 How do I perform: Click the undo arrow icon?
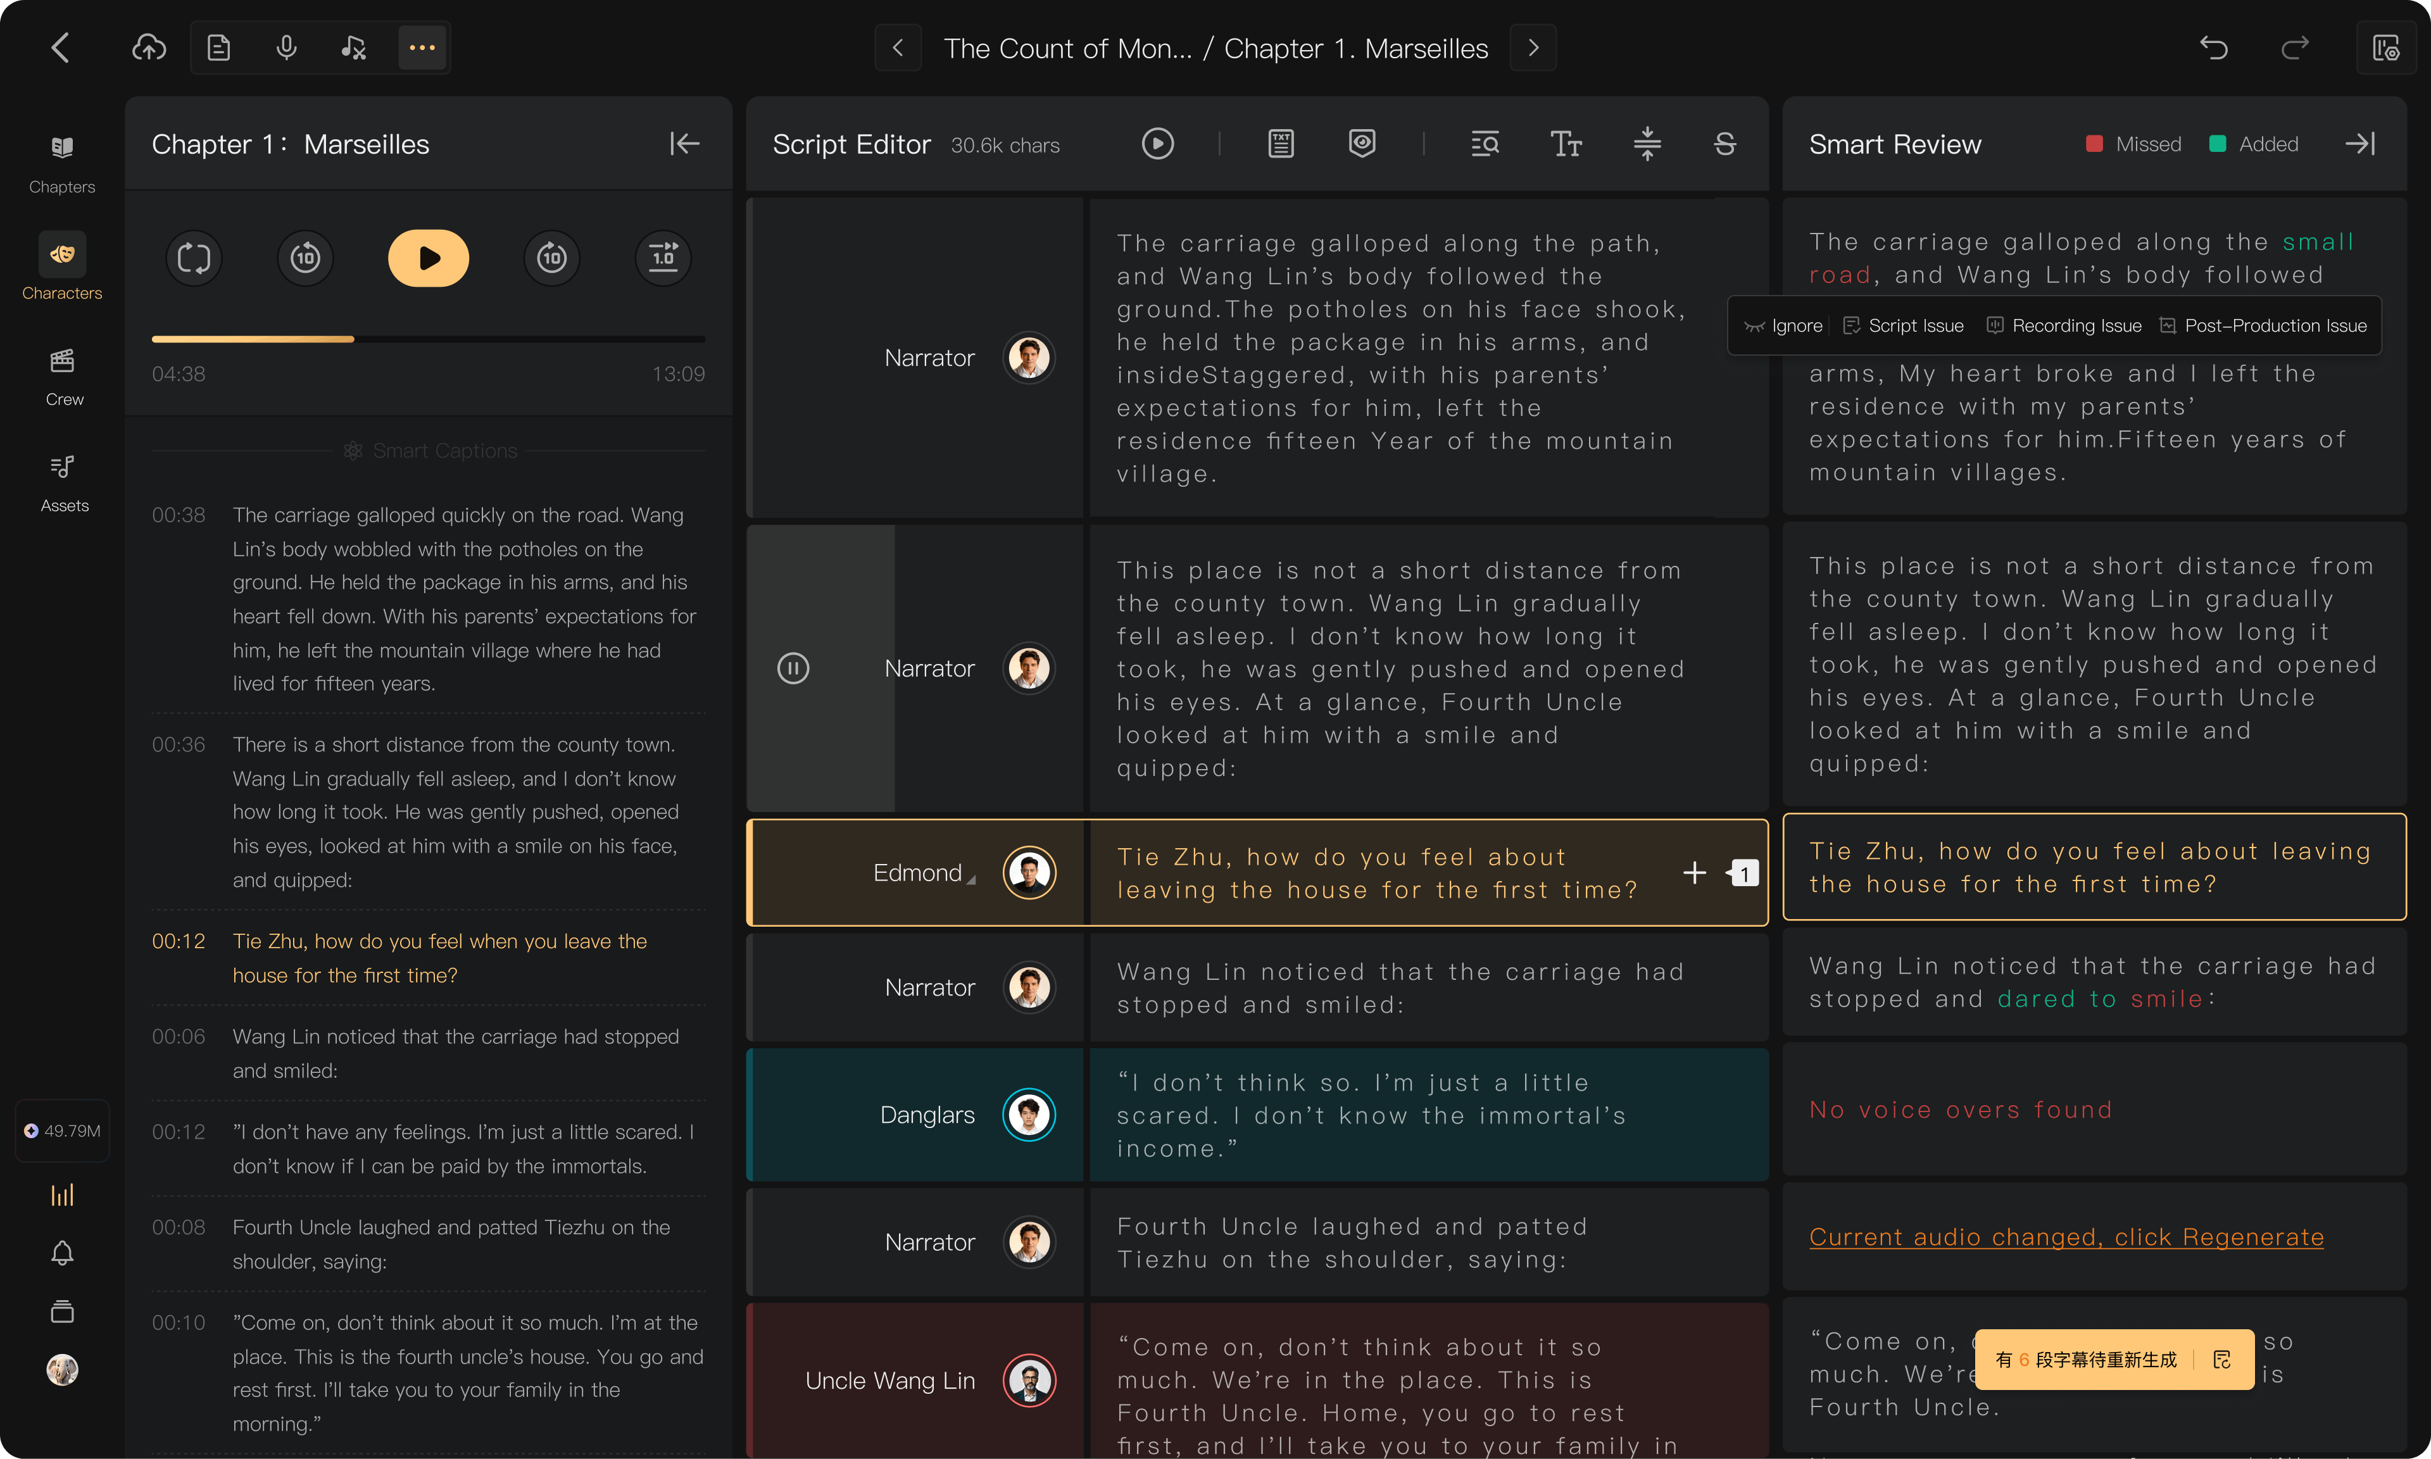2214,47
